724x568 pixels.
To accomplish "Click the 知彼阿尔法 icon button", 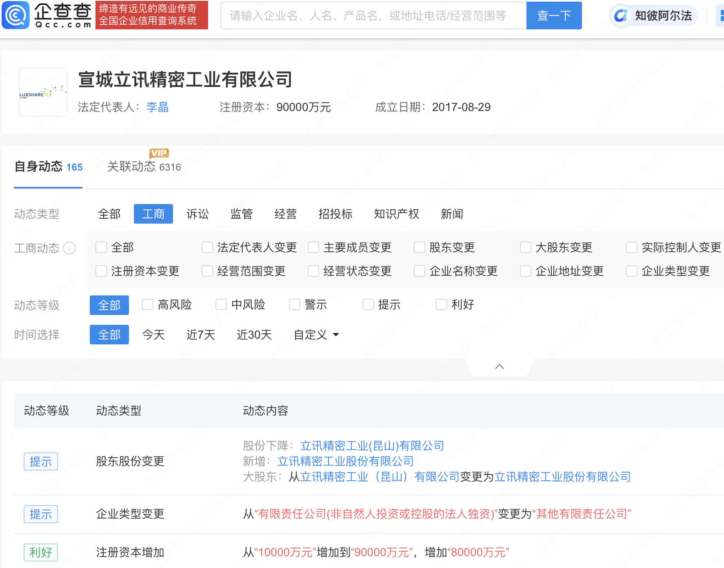I will pos(654,16).
